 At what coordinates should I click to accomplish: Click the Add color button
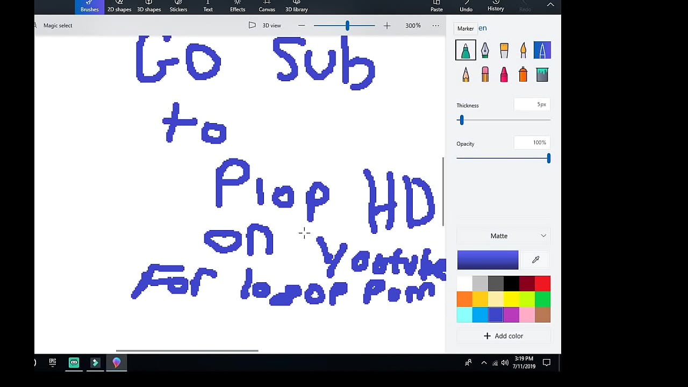tap(504, 336)
